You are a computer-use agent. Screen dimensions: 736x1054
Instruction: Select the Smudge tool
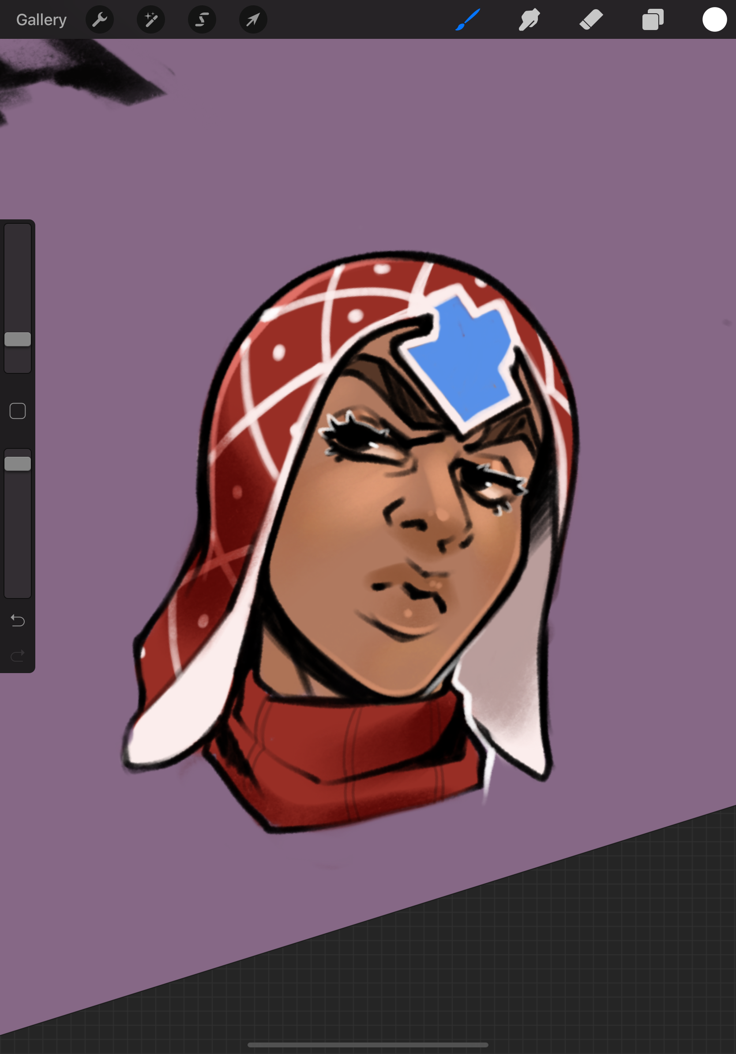(529, 20)
